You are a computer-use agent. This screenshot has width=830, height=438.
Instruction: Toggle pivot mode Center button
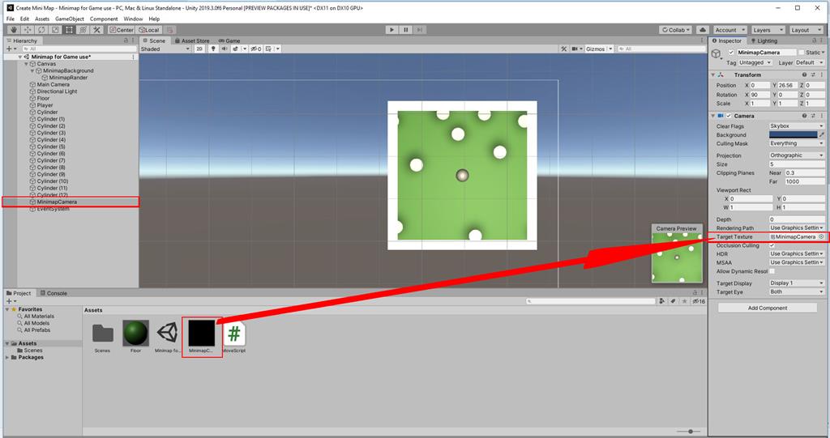pyautogui.click(x=122, y=30)
